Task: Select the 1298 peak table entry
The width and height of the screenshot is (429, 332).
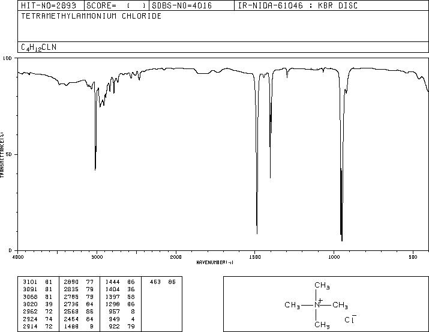Action: click(120, 304)
